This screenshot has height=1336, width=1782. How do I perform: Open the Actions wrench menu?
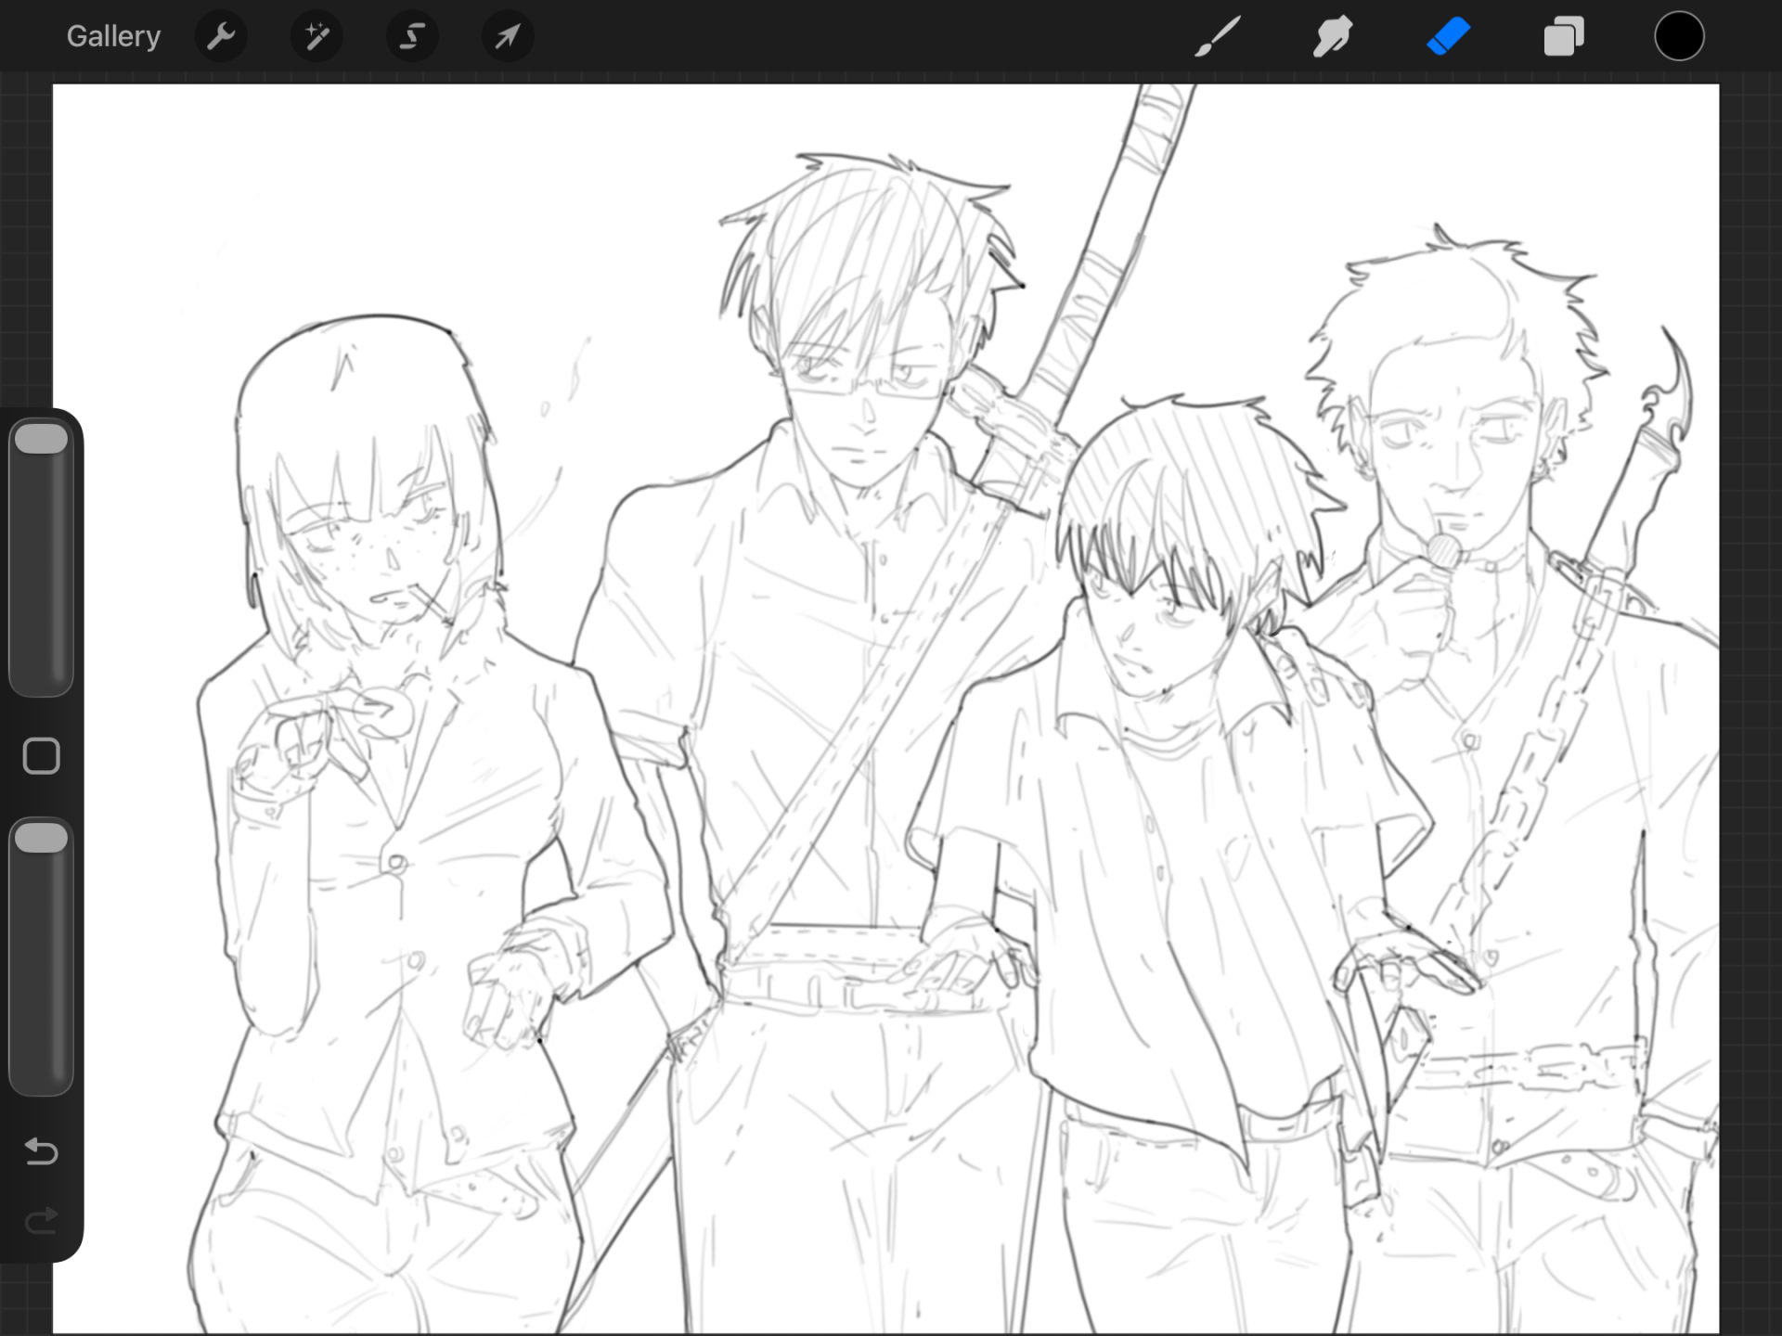pos(221,36)
